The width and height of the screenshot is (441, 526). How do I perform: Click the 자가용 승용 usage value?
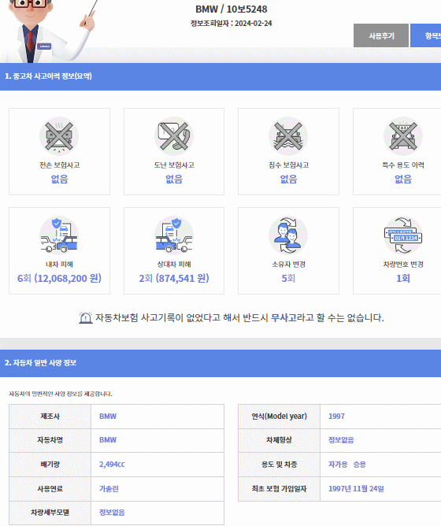(x=347, y=465)
